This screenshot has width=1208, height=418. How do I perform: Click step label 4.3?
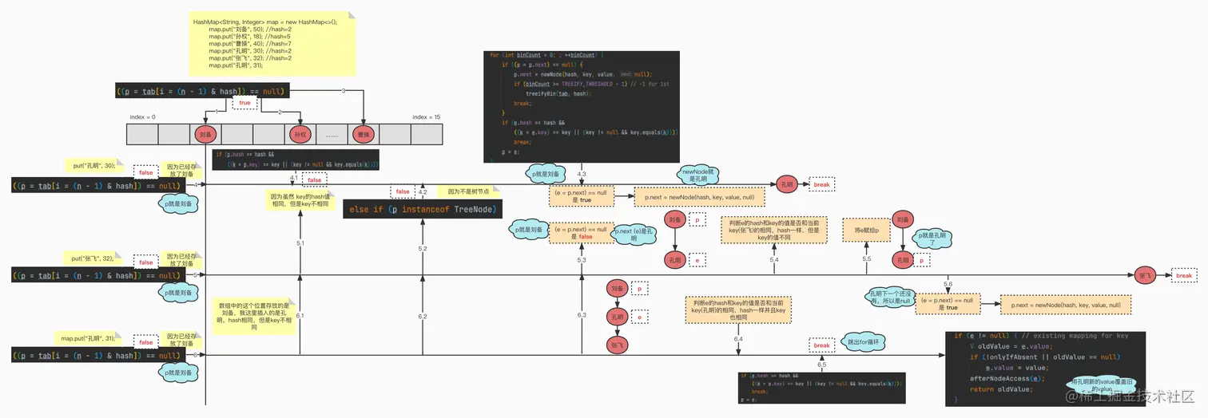582,173
